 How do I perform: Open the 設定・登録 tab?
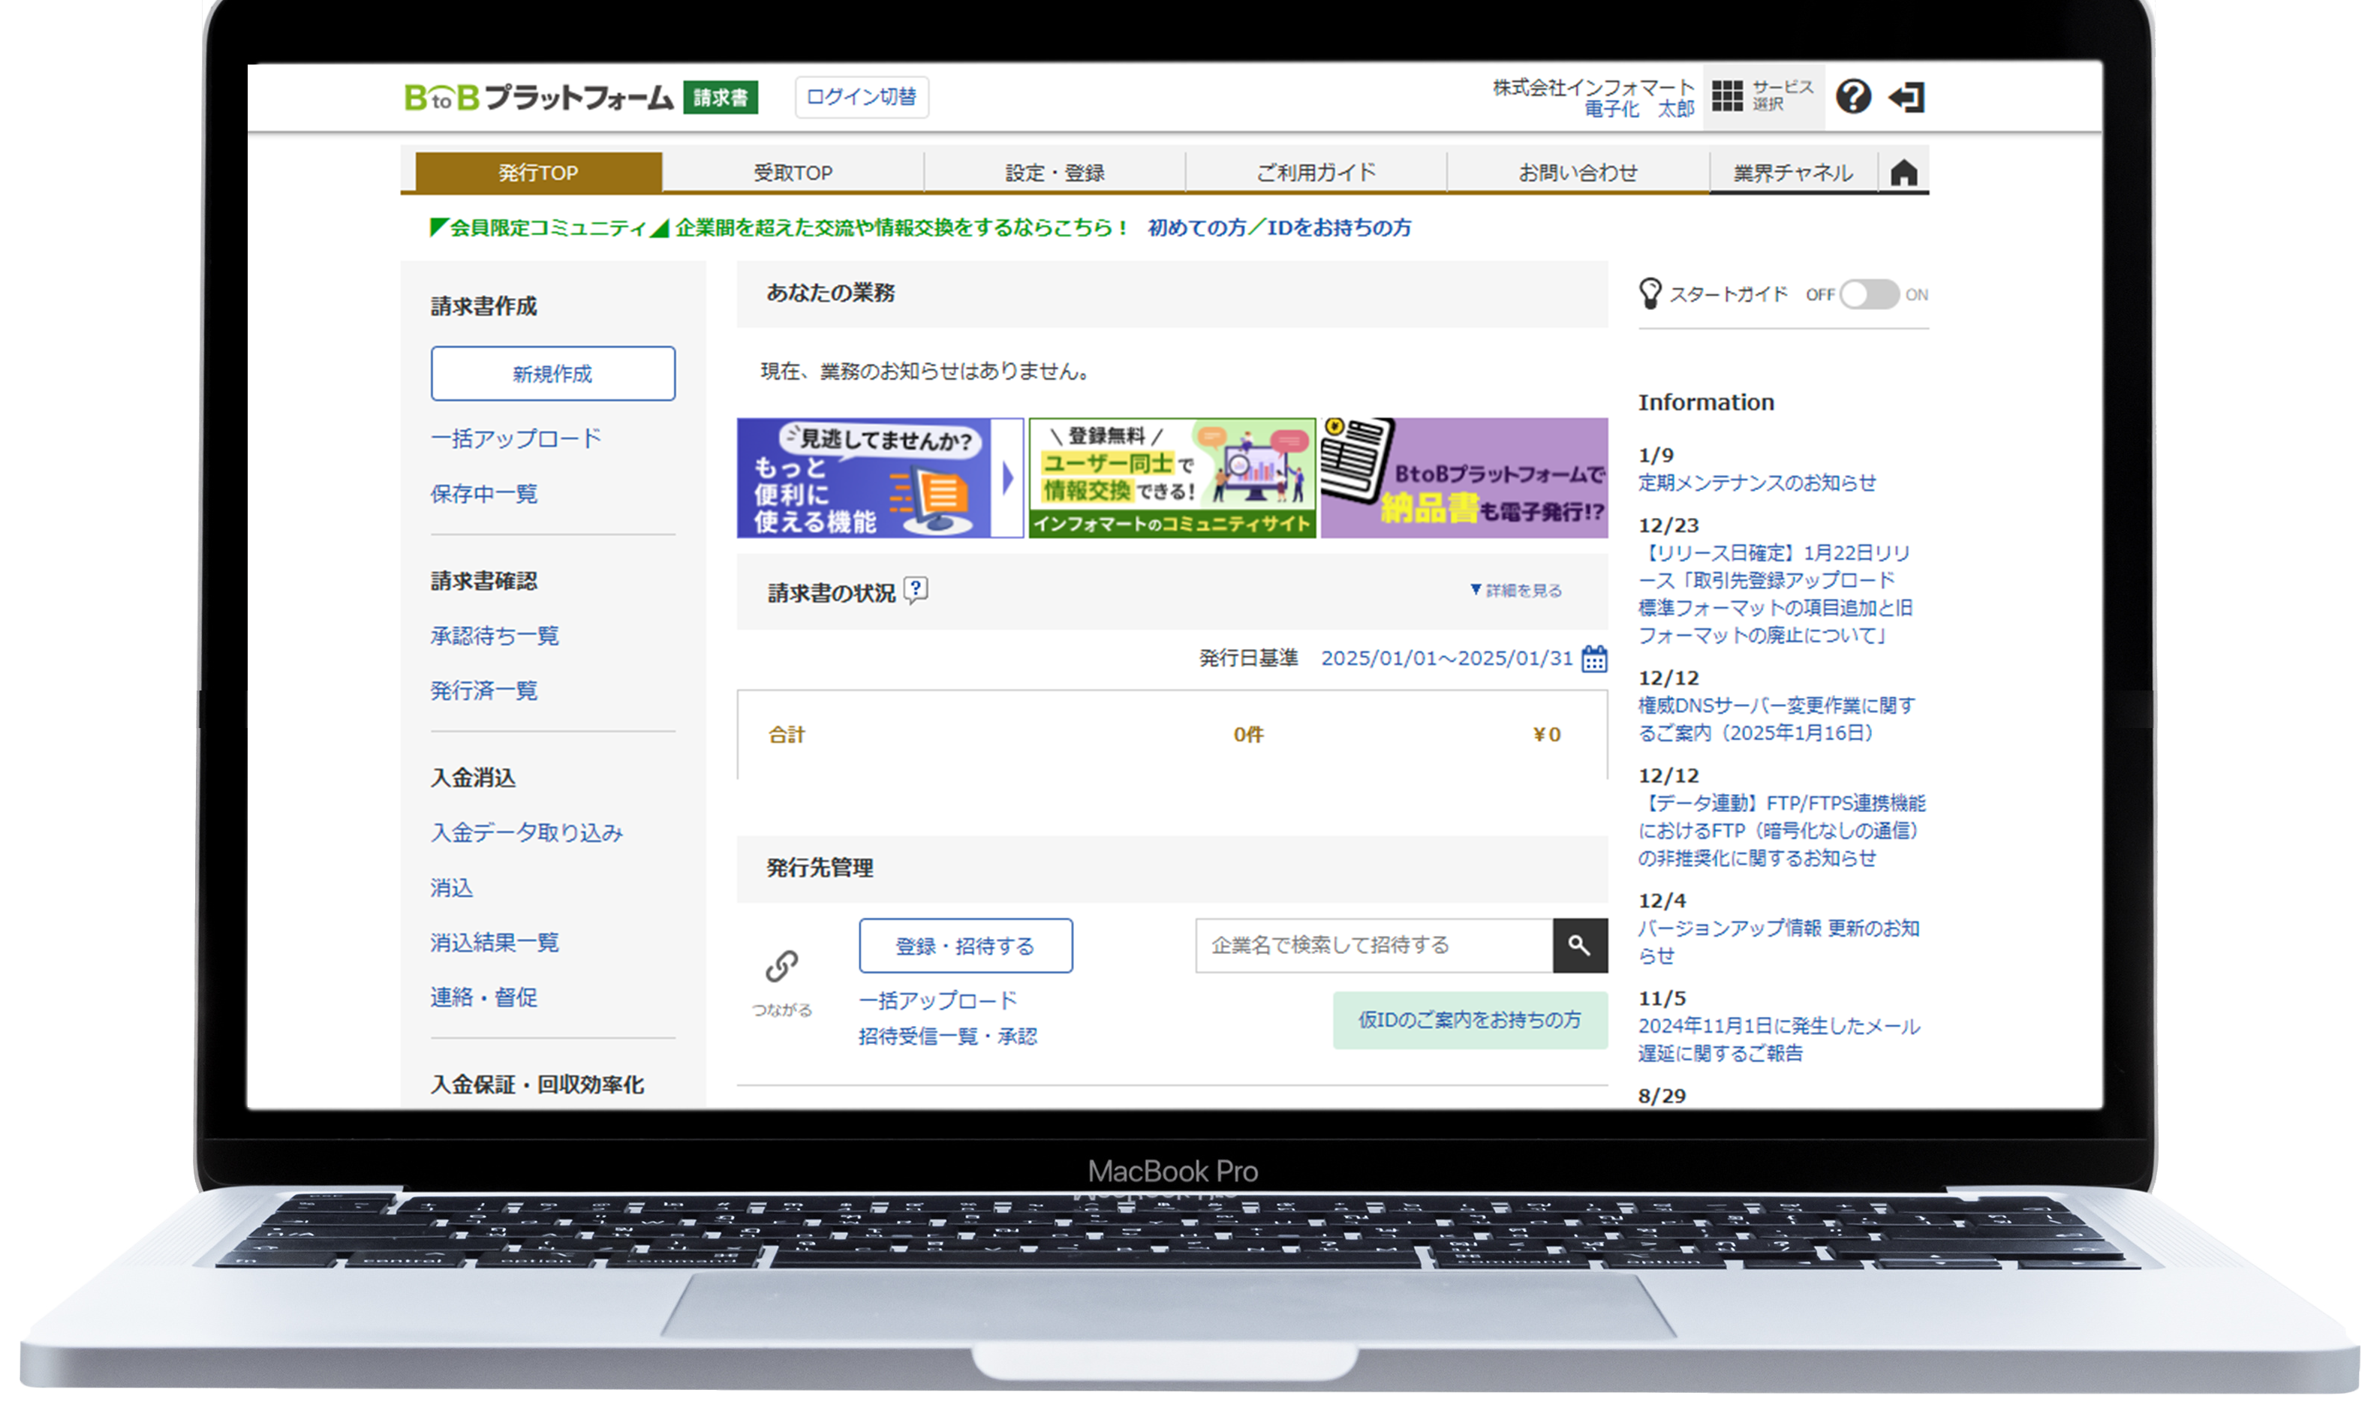pyautogui.click(x=1054, y=173)
